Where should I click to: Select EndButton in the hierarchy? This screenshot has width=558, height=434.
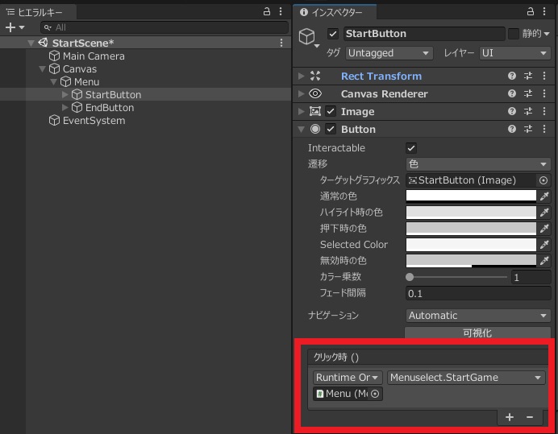pyautogui.click(x=110, y=108)
